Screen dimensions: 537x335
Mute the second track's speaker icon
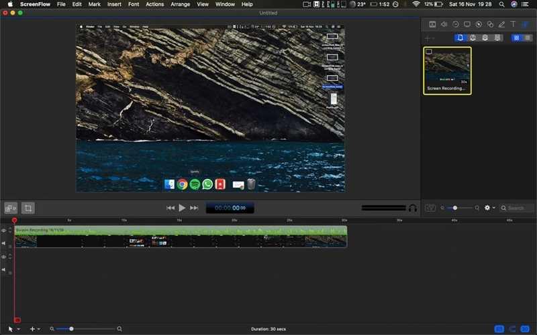click(4, 270)
